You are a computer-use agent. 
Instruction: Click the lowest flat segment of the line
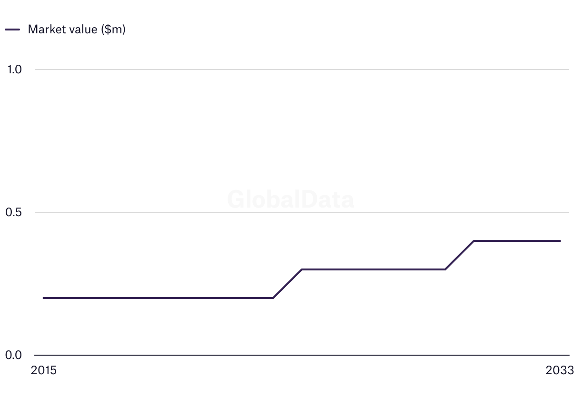click(x=157, y=298)
